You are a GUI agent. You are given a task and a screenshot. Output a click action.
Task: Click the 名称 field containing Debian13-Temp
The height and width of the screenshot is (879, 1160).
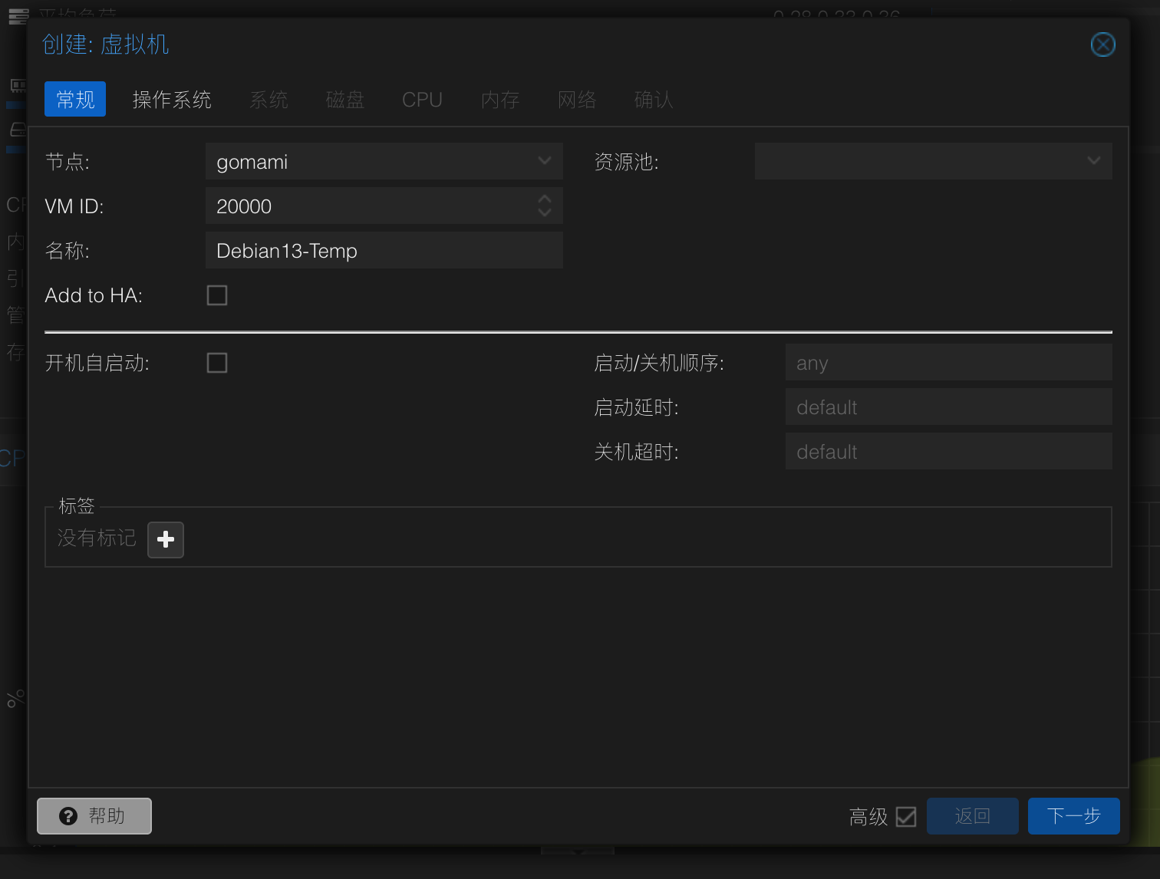[x=384, y=251]
